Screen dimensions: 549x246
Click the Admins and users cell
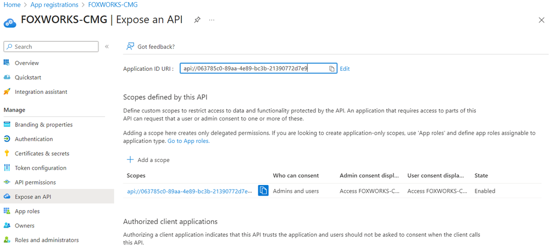pyautogui.click(x=296, y=191)
